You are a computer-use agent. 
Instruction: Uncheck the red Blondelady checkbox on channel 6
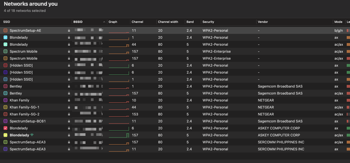click(5, 128)
